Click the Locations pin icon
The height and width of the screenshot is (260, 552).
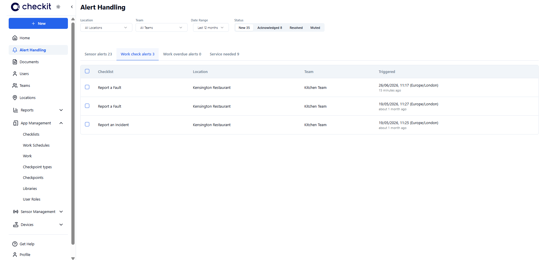point(15,98)
